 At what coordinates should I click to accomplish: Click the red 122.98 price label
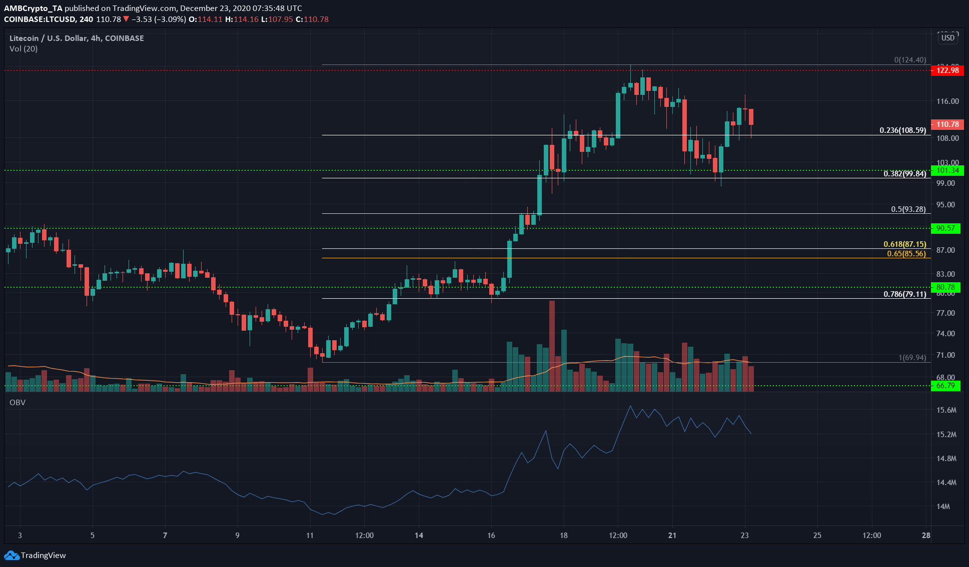tap(947, 70)
